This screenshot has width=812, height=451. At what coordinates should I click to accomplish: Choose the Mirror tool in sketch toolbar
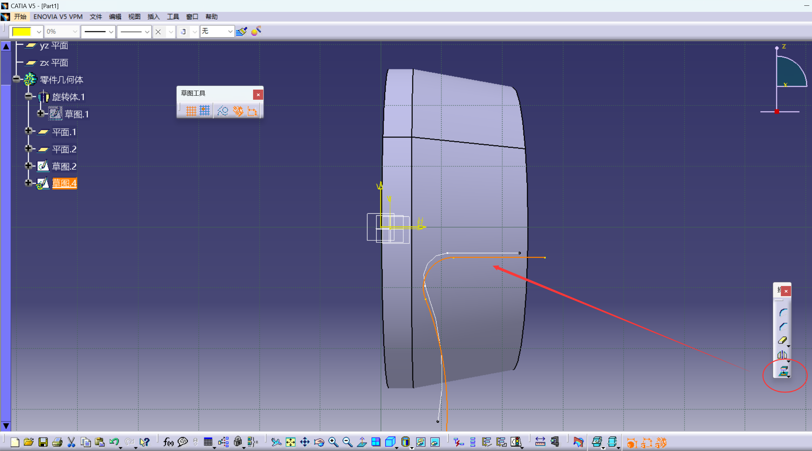pos(782,355)
